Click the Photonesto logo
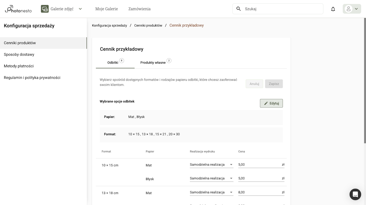Screen dimensions: 366x205 [x=18, y=9]
